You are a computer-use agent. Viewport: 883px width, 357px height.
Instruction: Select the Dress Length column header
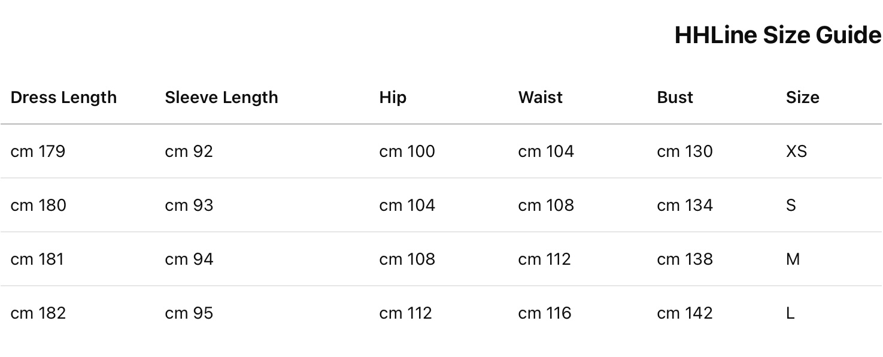[63, 98]
